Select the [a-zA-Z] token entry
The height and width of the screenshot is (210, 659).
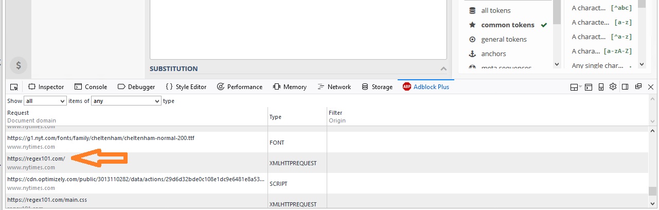tap(602, 51)
